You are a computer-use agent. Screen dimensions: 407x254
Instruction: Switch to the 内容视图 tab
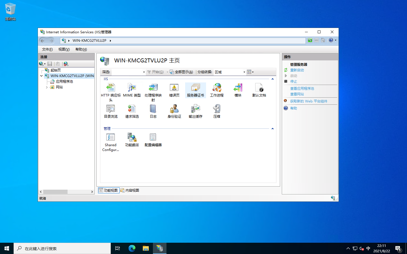click(x=130, y=190)
